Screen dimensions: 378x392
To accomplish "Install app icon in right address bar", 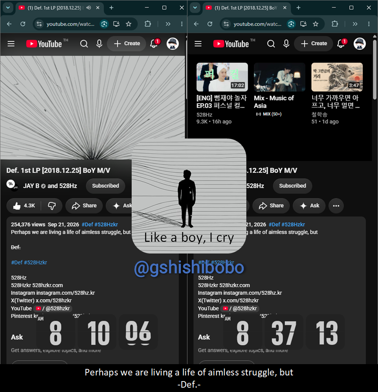I will (303, 24).
